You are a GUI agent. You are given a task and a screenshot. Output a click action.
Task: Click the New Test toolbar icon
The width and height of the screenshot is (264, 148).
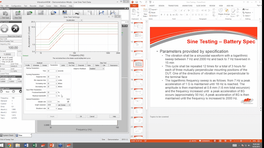[x=18, y=14]
